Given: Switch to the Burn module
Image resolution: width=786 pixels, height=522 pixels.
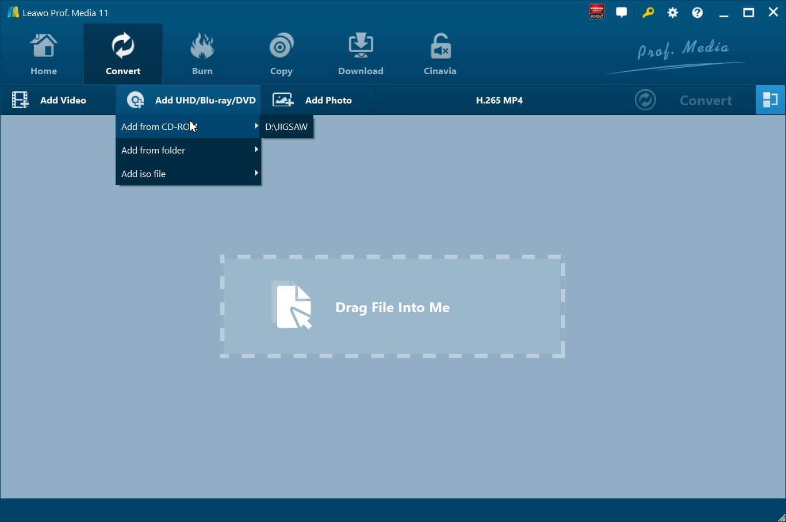Looking at the screenshot, I should (202, 53).
